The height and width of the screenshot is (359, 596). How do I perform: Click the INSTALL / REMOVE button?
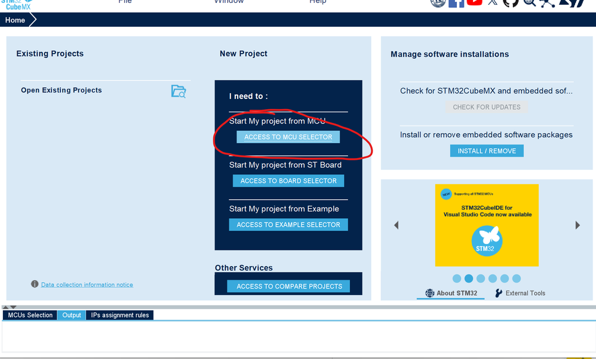pos(487,151)
